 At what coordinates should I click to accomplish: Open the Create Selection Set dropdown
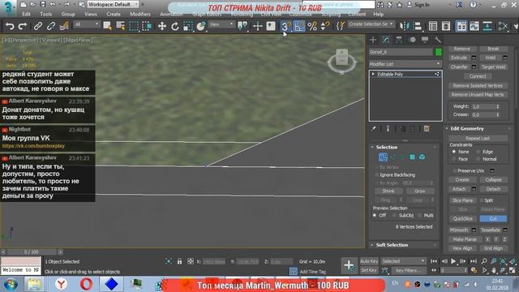[x=371, y=24]
